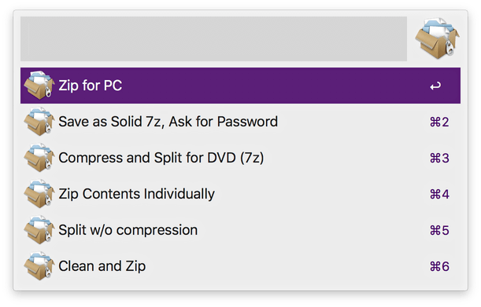Click the icon beside Save as Solid 7z
481x307 pixels.
39,122
